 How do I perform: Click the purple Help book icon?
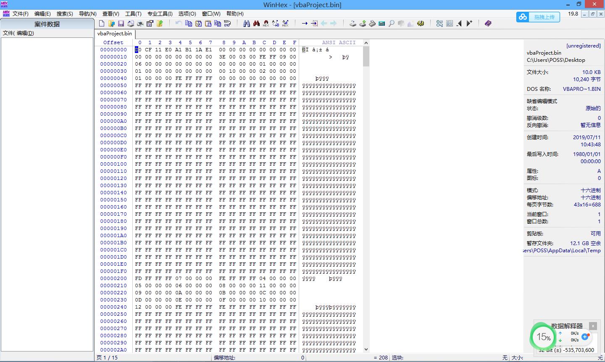488,24
